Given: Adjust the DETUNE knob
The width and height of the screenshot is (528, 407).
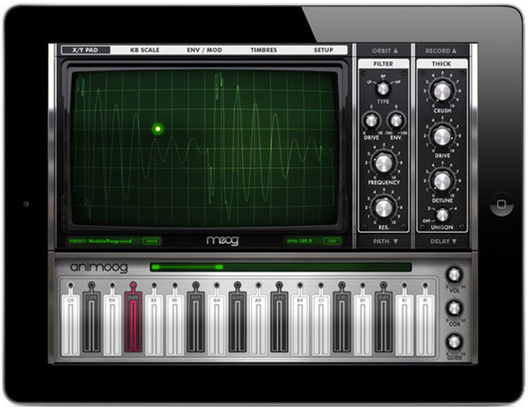Looking at the screenshot, I should (x=442, y=181).
